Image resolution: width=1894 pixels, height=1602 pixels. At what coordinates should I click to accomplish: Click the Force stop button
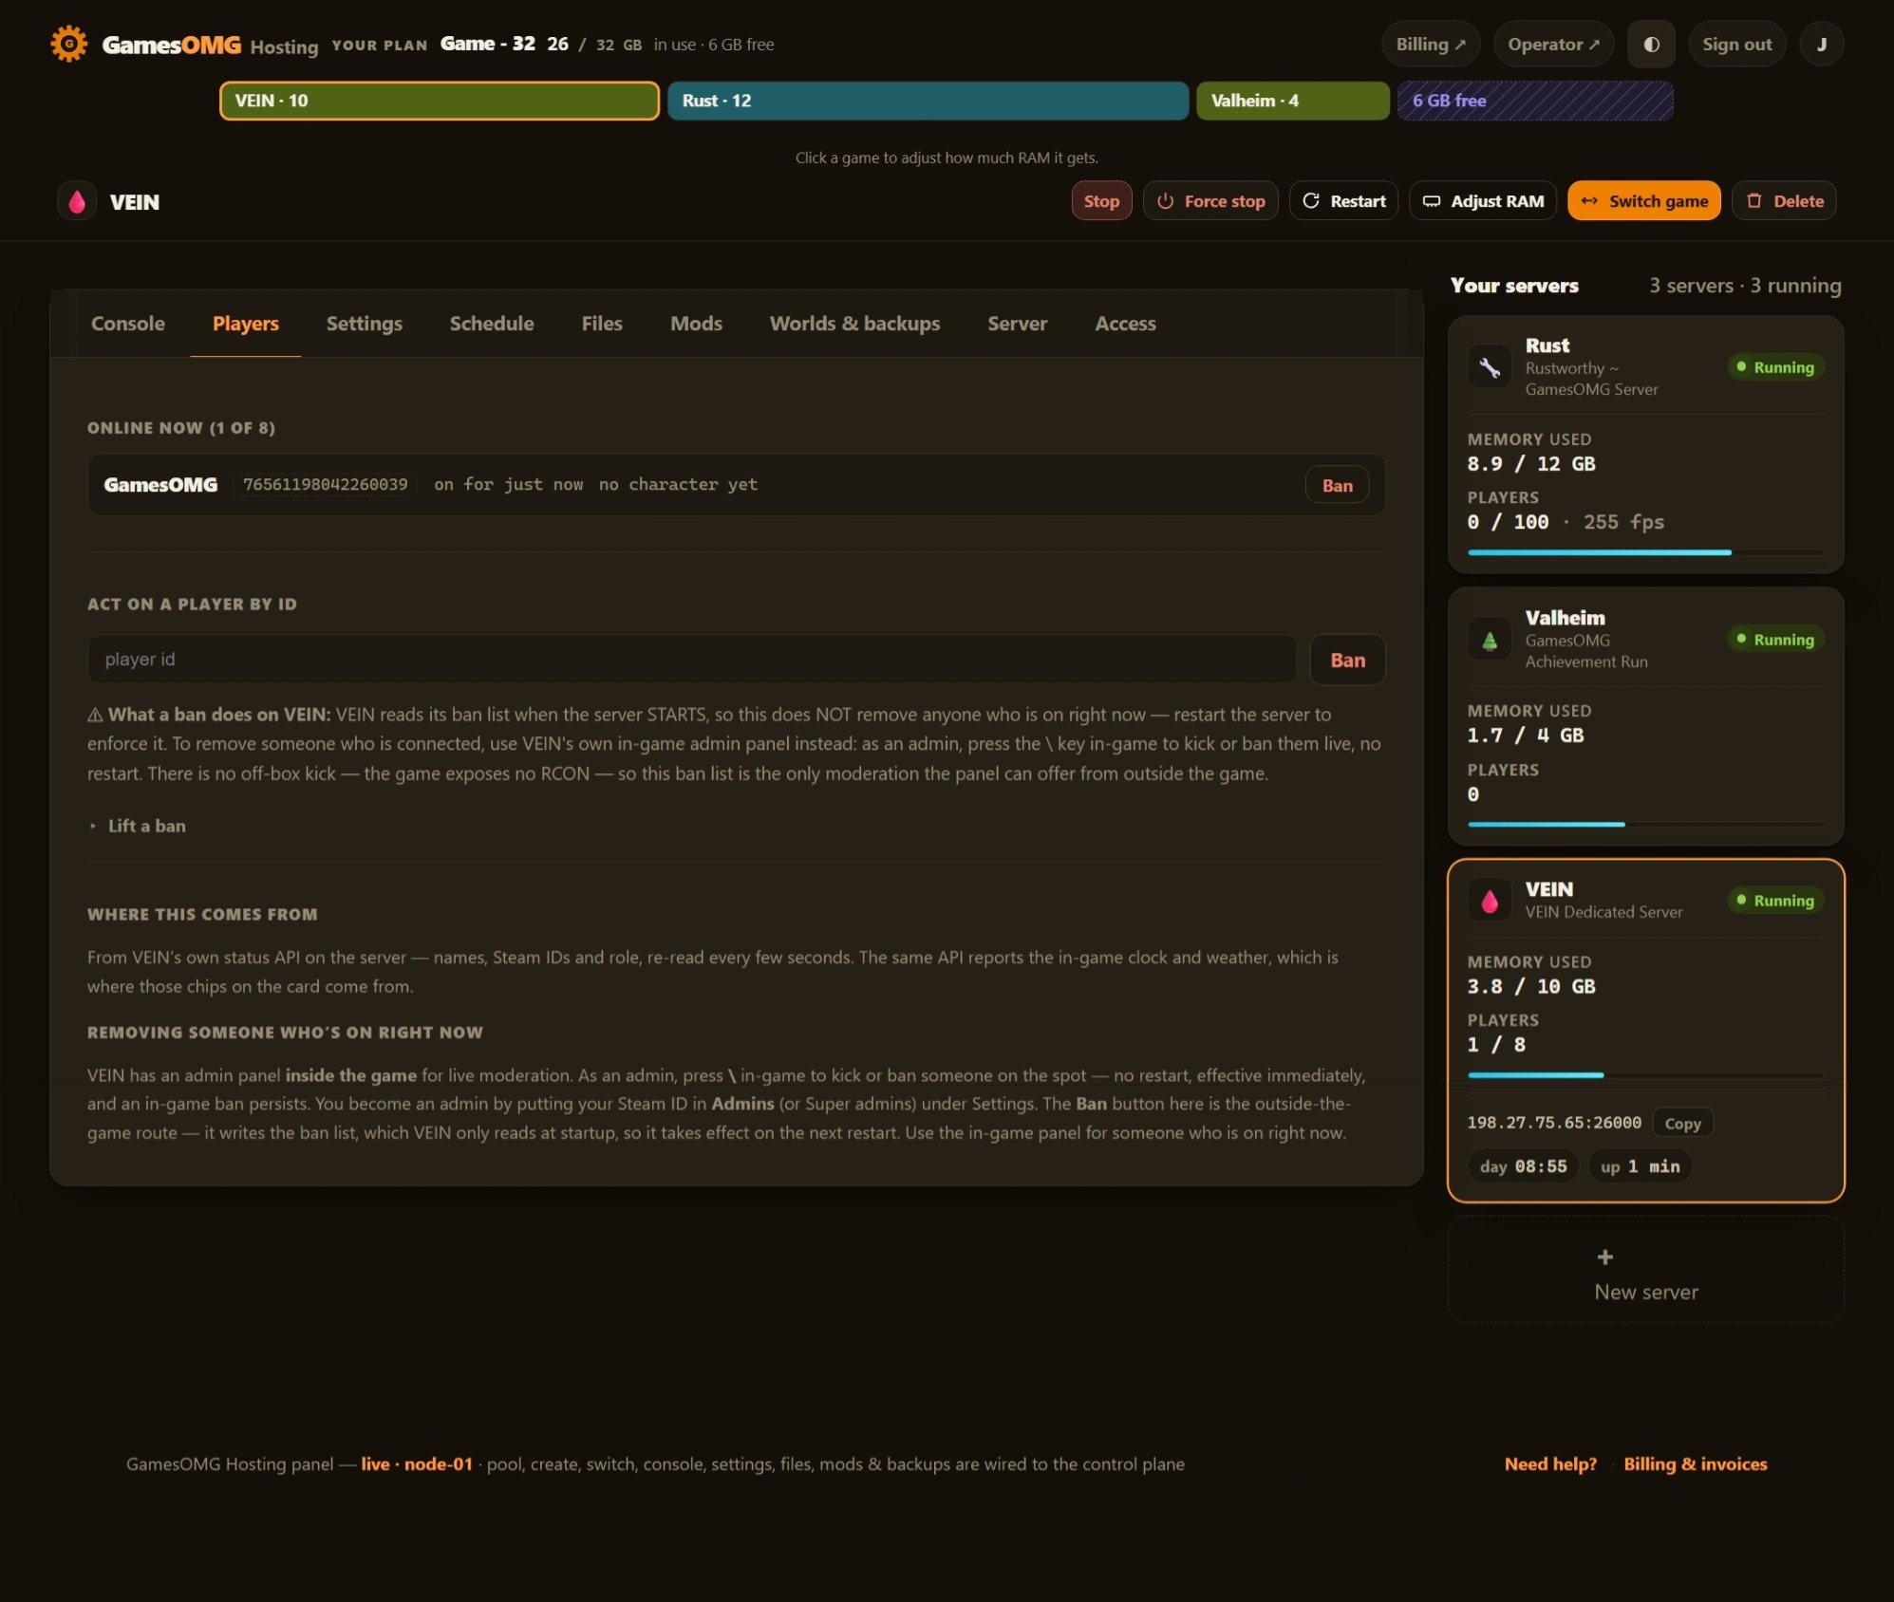tap(1210, 201)
